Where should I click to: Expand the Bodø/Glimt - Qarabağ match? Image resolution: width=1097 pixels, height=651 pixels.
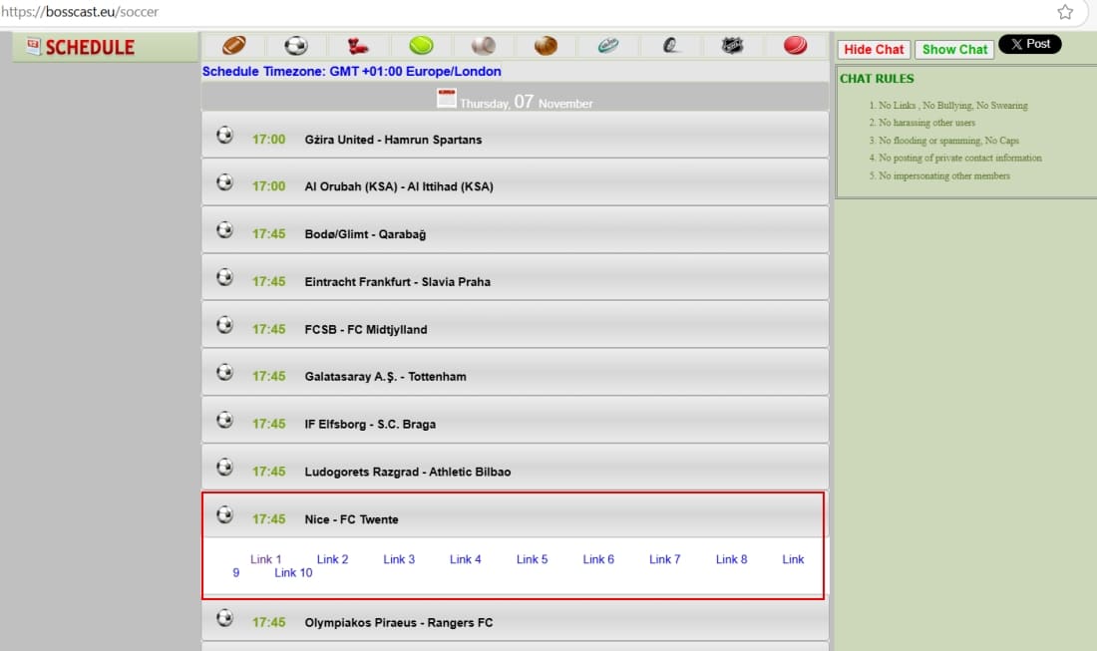pyautogui.click(x=515, y=230)
